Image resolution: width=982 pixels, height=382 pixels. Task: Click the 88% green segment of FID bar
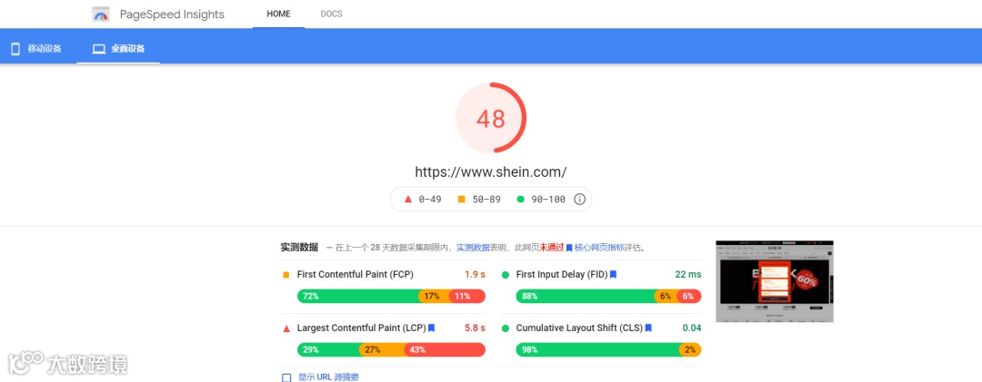(586, 297)
